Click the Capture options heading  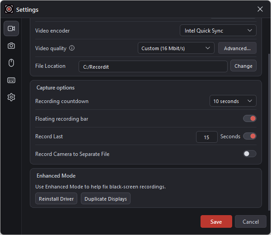[56, 88]
